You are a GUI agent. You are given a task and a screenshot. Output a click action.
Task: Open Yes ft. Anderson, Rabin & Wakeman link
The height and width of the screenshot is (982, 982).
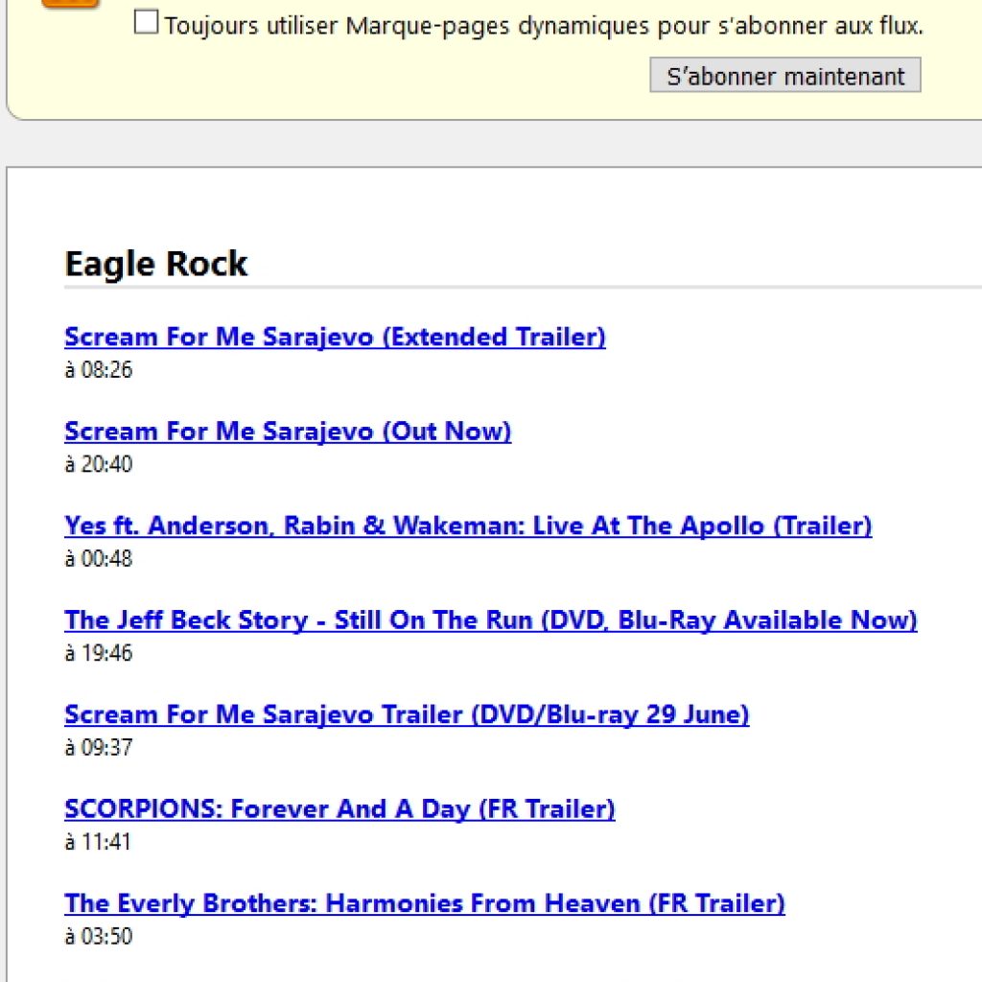pyautogui.click(x=468, y=526)
